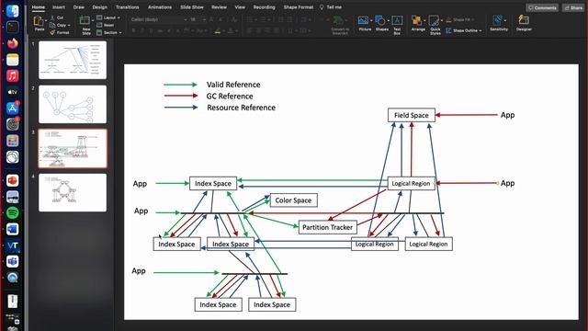Toggle Bold formatting
Screen dimensions: 588x331
pyautogui.click(x=134, y=30)
